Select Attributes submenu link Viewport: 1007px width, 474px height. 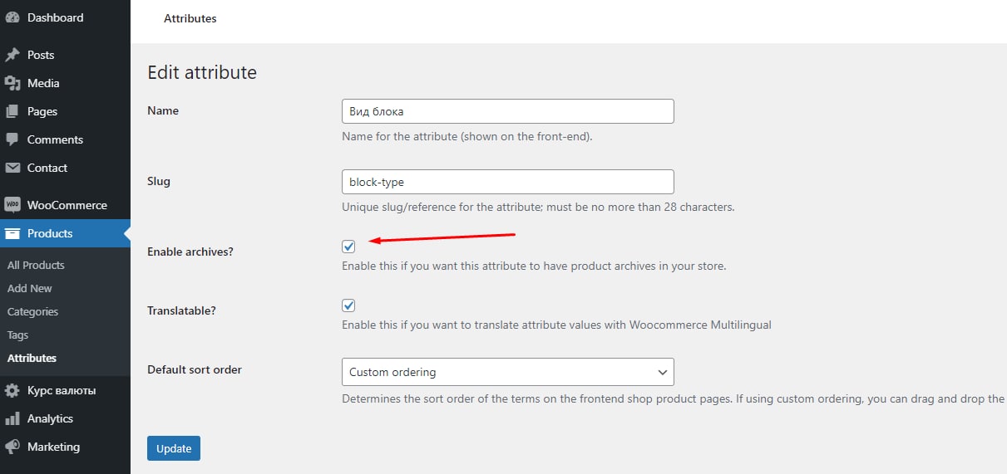[x=32, y=358]
